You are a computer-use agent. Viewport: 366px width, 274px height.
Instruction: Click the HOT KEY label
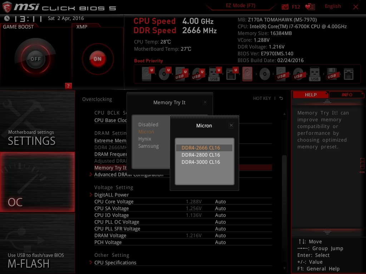[262, 98]
